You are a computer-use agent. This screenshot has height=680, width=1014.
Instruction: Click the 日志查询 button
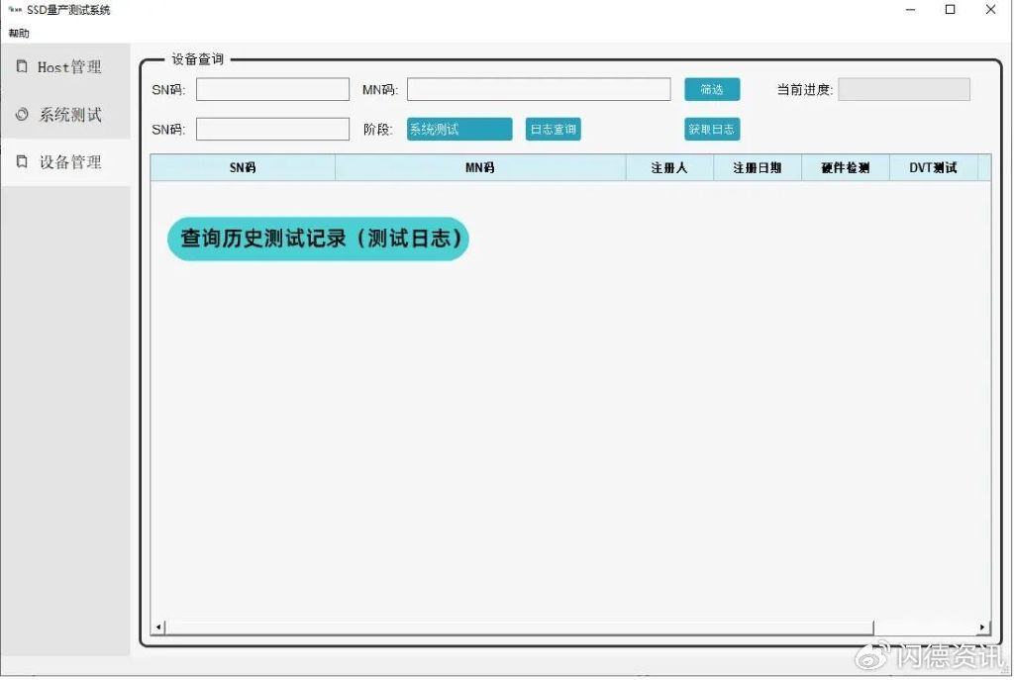552,129
